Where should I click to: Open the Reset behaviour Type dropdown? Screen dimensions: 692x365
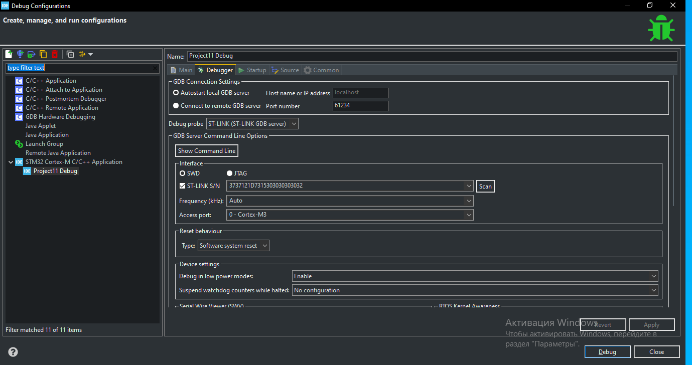233,246
